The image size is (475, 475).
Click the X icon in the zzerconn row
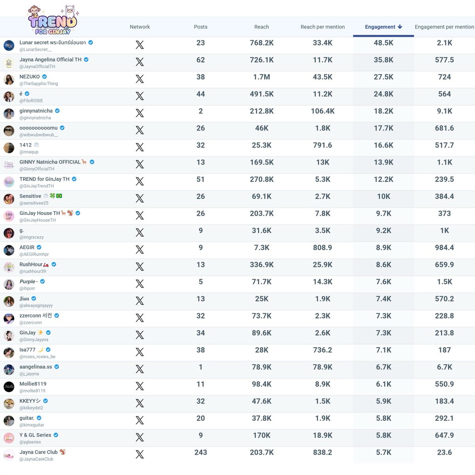[140, 318]
